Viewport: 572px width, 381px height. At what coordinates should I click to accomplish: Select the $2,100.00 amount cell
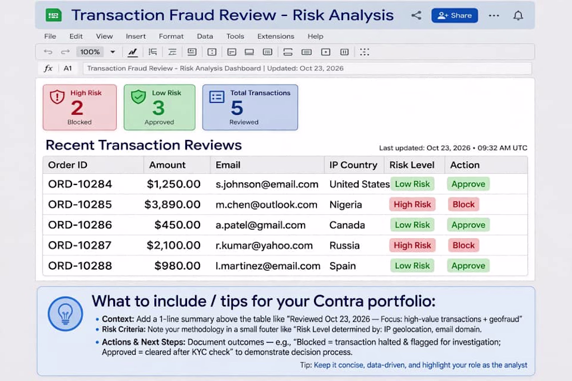174,245
